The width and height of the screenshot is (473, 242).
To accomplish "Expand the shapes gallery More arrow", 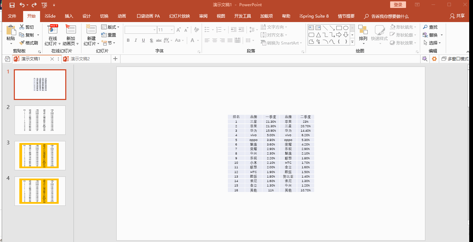I will pyautogui.click(x=353, y=42).
